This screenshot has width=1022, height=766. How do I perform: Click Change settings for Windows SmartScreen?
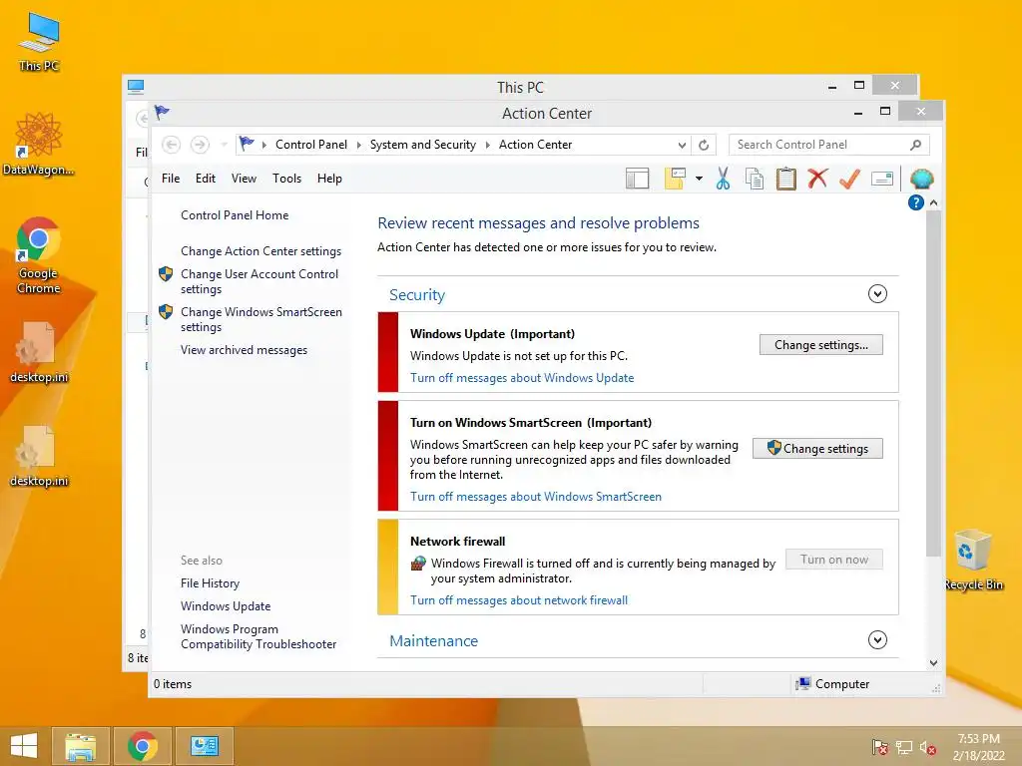pos(818,448)
